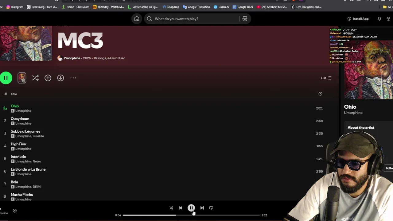Add album to library plus icon

(x=48, y=78)
